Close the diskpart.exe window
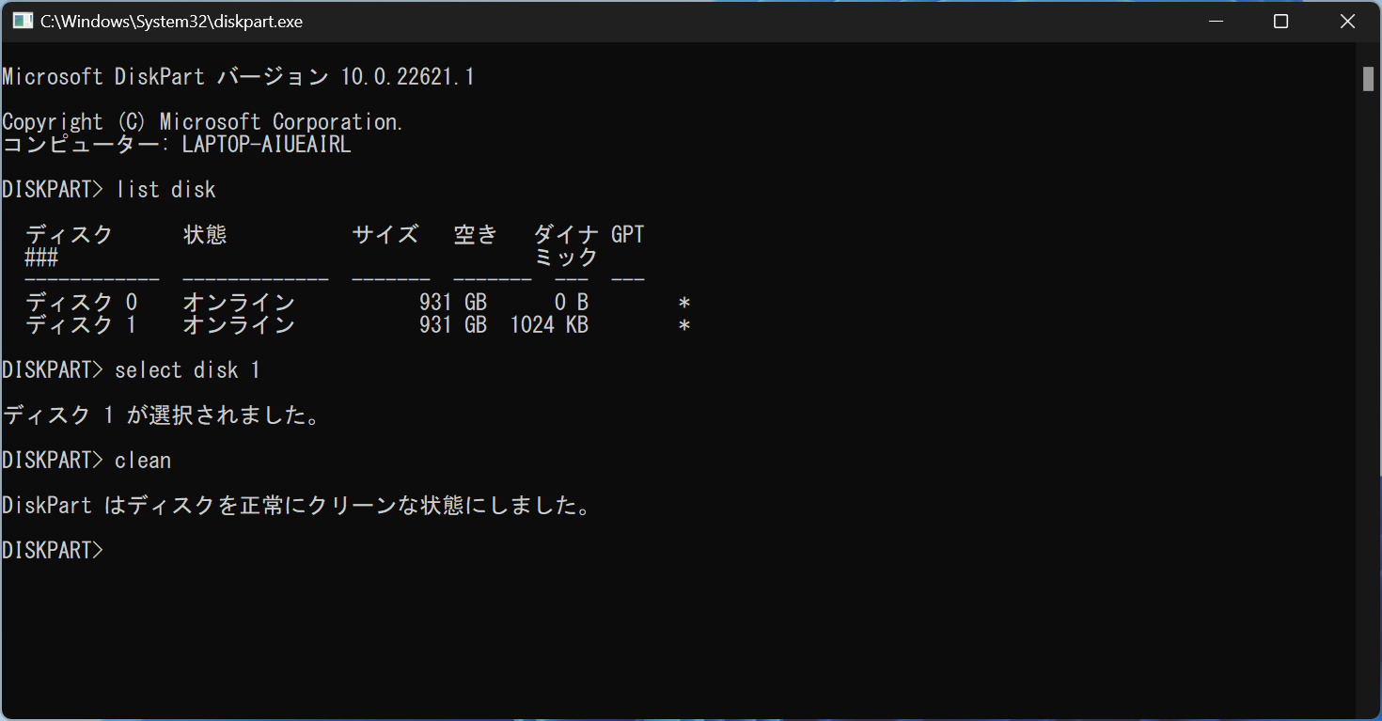1382x721 pixels. (x=1347, y=21)
